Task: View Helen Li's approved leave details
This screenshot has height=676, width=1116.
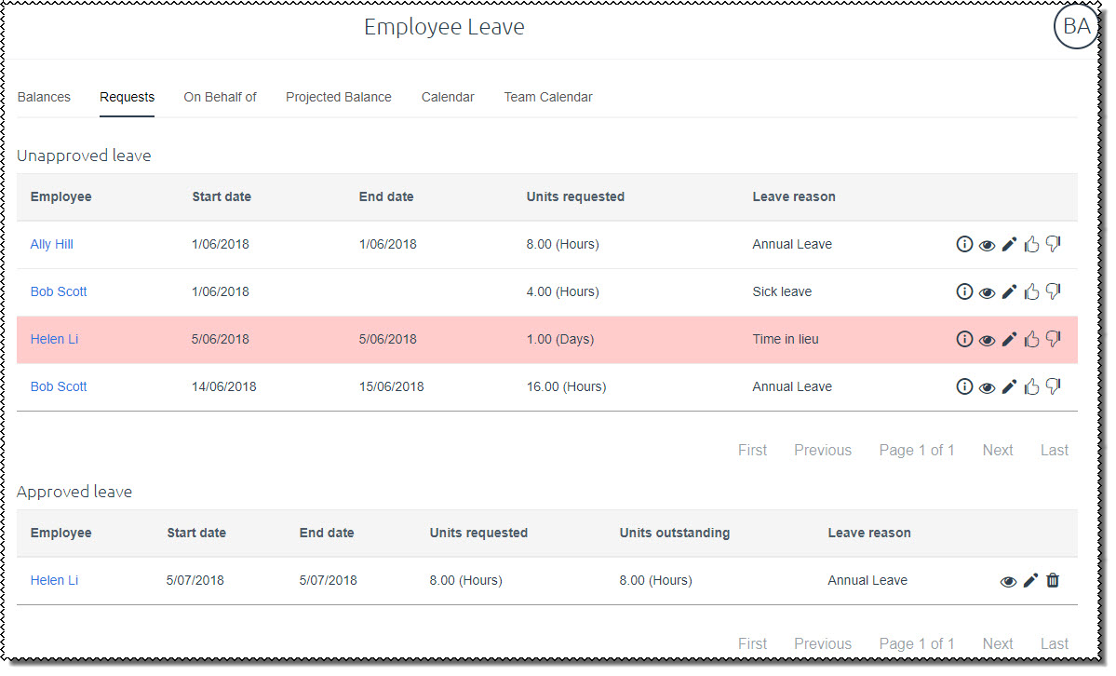Action: pyautogui.click(x=1008, y=580)
